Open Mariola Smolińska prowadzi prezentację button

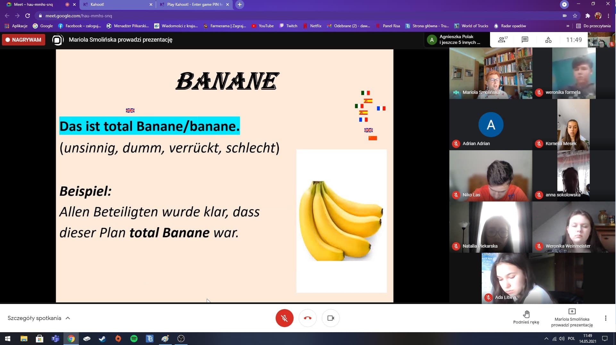tap(572, 318)
